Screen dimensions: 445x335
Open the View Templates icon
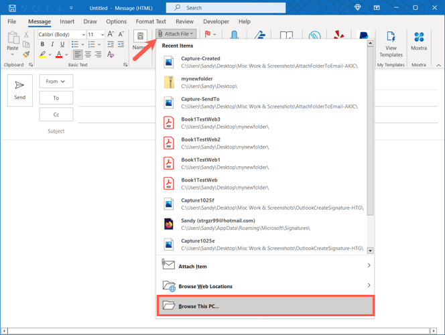[391, 43]
